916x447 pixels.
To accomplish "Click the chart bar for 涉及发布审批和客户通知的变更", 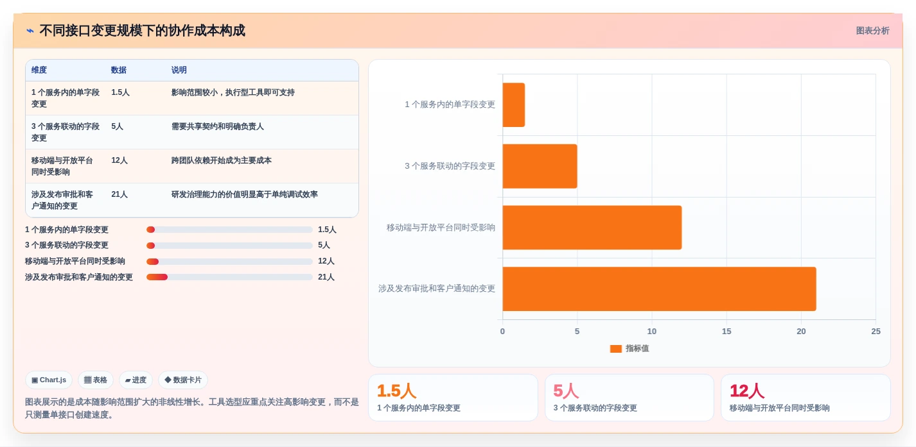I will (659, 289).
